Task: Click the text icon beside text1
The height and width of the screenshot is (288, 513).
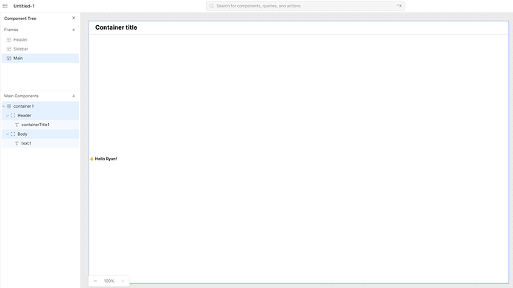Action: pos(16,143)
